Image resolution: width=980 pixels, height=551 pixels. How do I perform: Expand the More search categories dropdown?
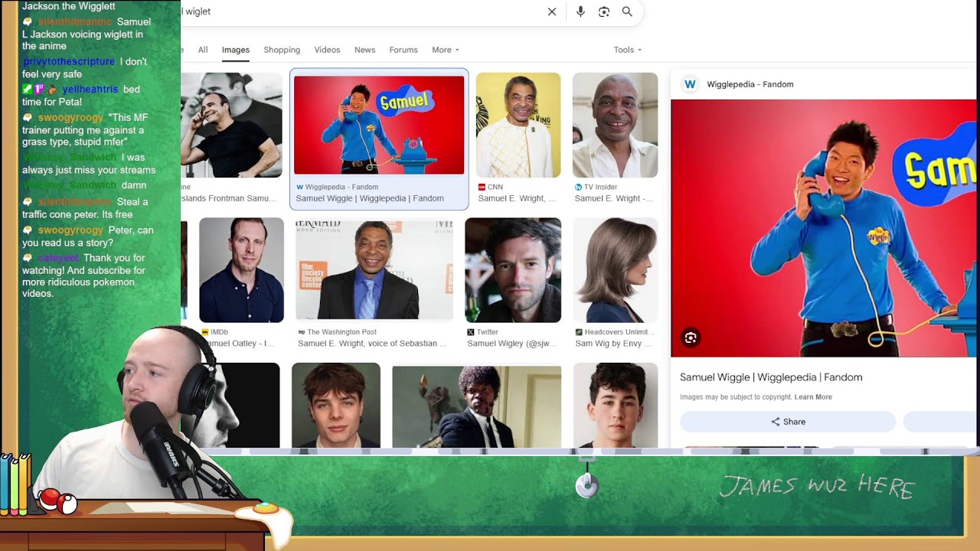[446, 50]
